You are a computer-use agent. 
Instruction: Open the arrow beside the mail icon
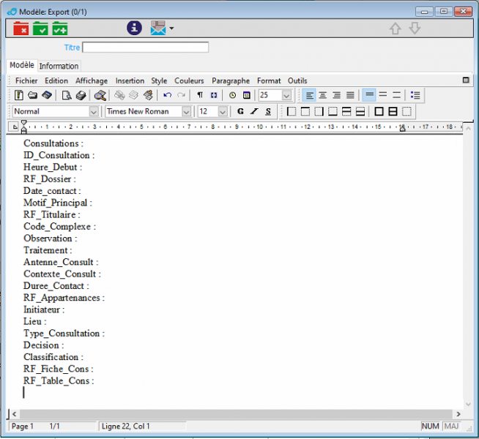coord(171,29)
